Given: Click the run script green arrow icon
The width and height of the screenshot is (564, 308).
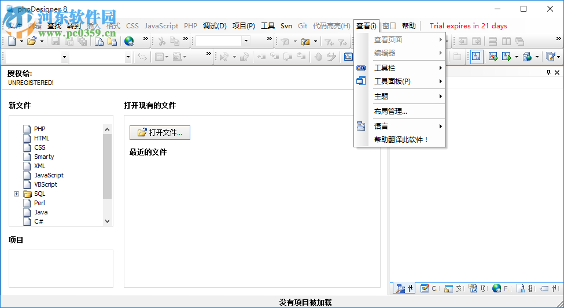Looking at the screenshot, I should [x=507, y=57].
